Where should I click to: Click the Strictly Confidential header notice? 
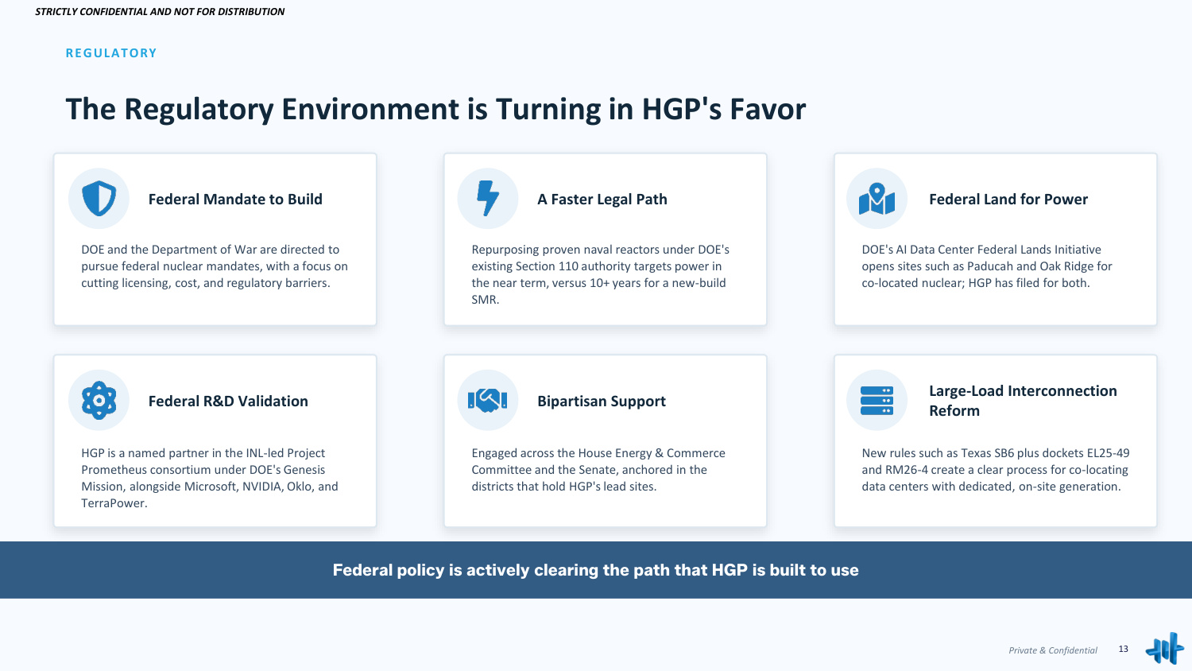pyautogui.click(x=160, y=12)
